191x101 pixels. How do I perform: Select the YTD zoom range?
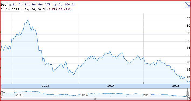[x=48, y=5]
